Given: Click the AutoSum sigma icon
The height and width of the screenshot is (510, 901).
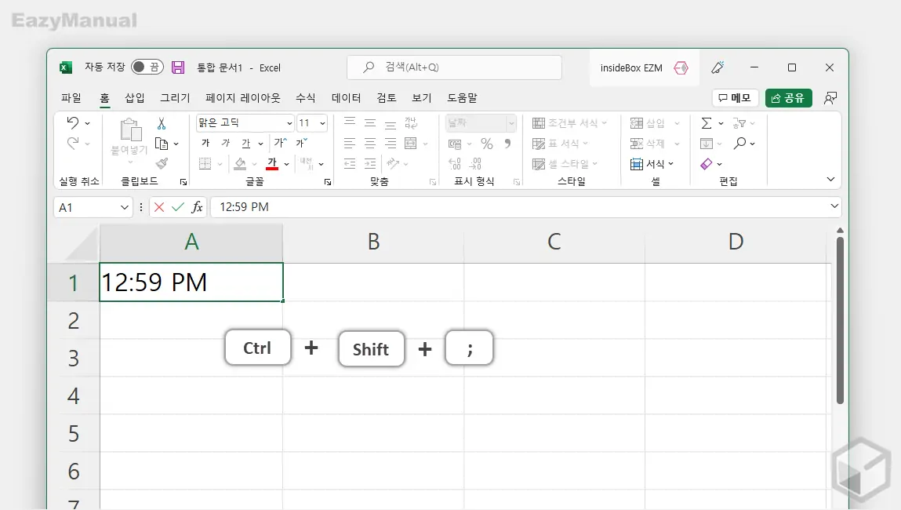Looking at the screenshot, I should point(708,123).
